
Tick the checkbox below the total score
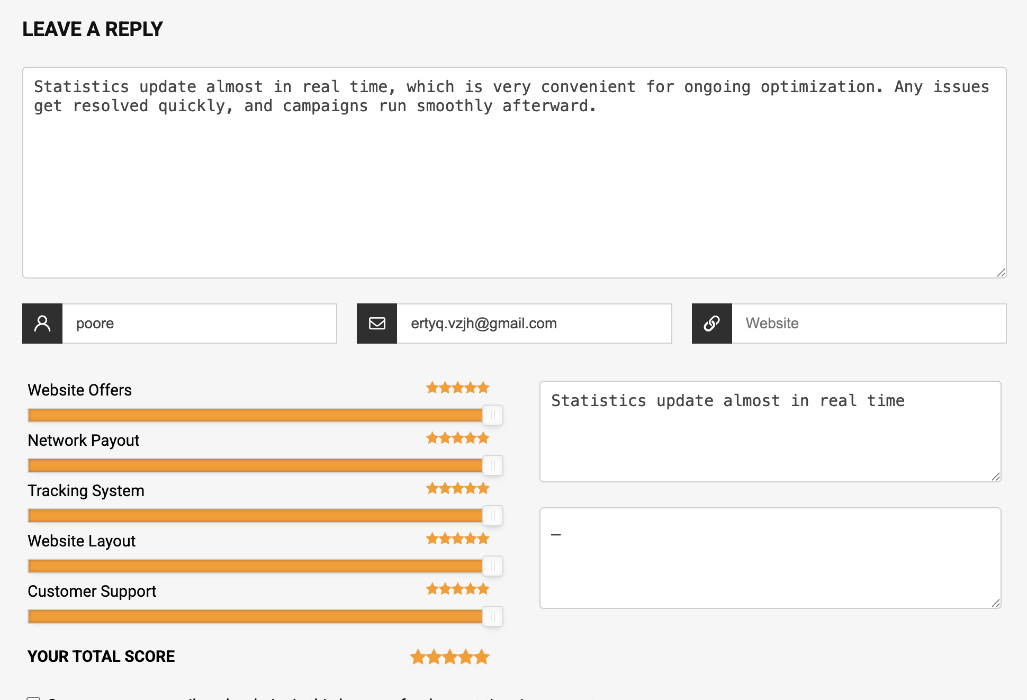pos(33,698)
